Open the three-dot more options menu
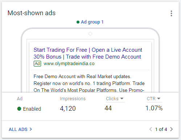This screenshot has width=181, height=140. [171, 13]
